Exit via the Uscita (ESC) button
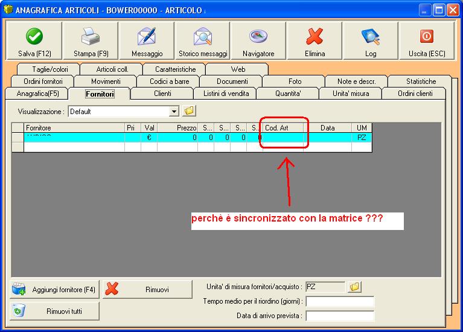 coord(427,40)
